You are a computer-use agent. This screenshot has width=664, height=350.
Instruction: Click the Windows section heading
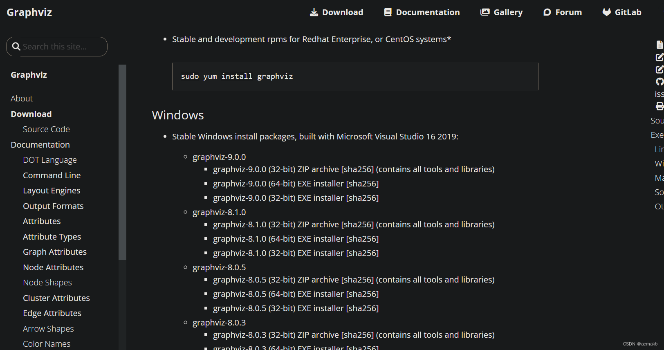point(178,115)
